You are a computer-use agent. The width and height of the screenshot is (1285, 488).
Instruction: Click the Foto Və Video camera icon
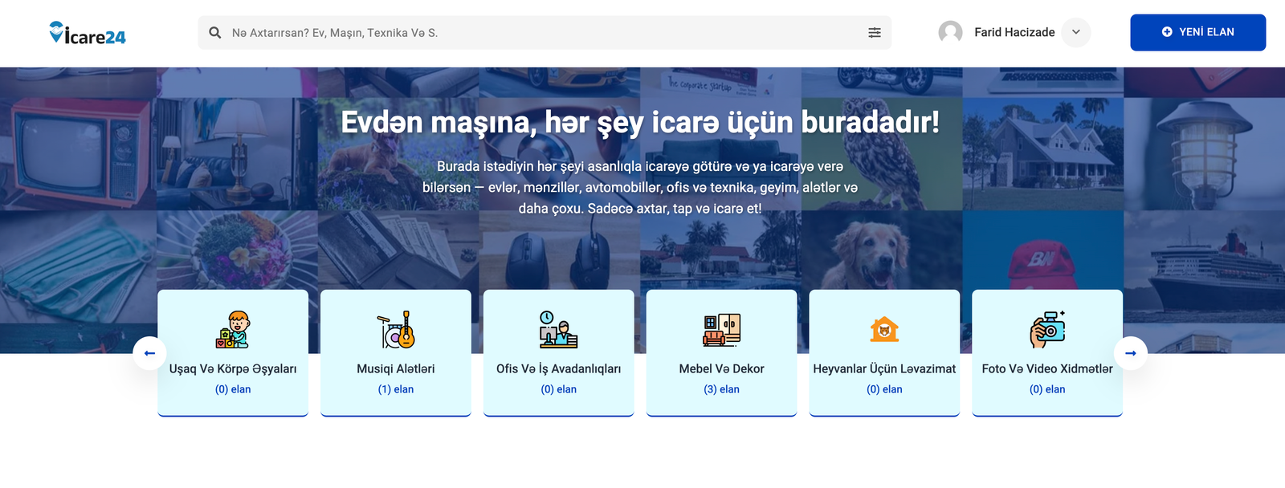tap(1047, 329)
